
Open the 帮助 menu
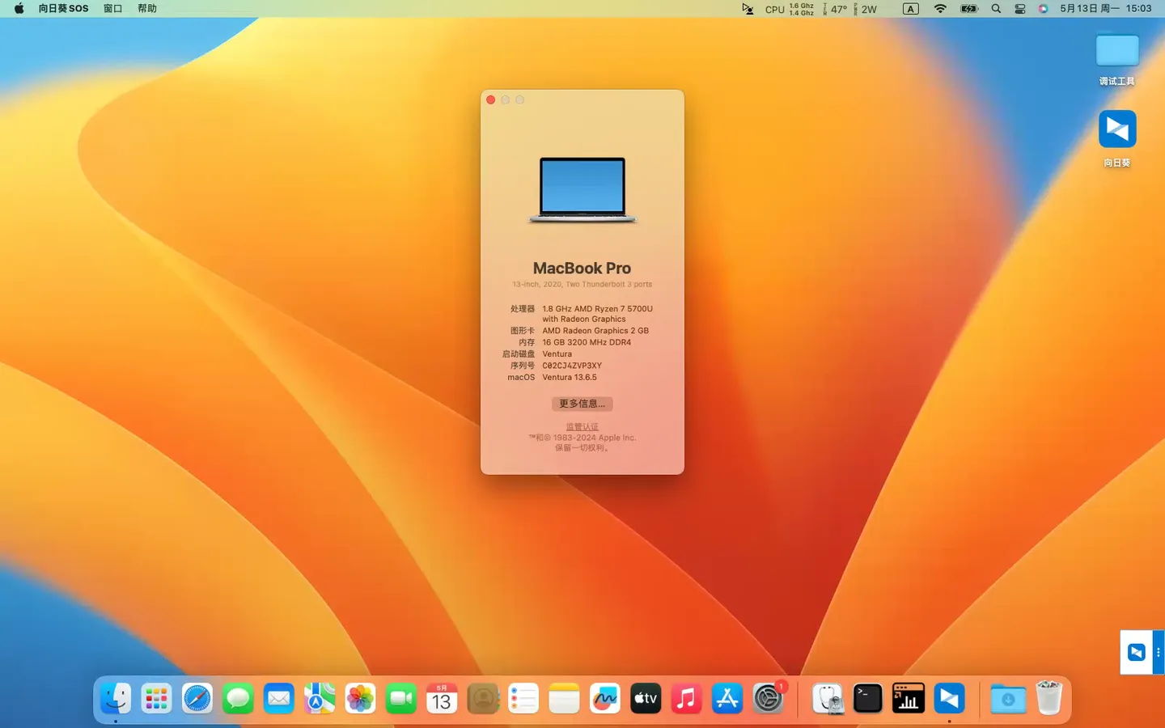146,9
